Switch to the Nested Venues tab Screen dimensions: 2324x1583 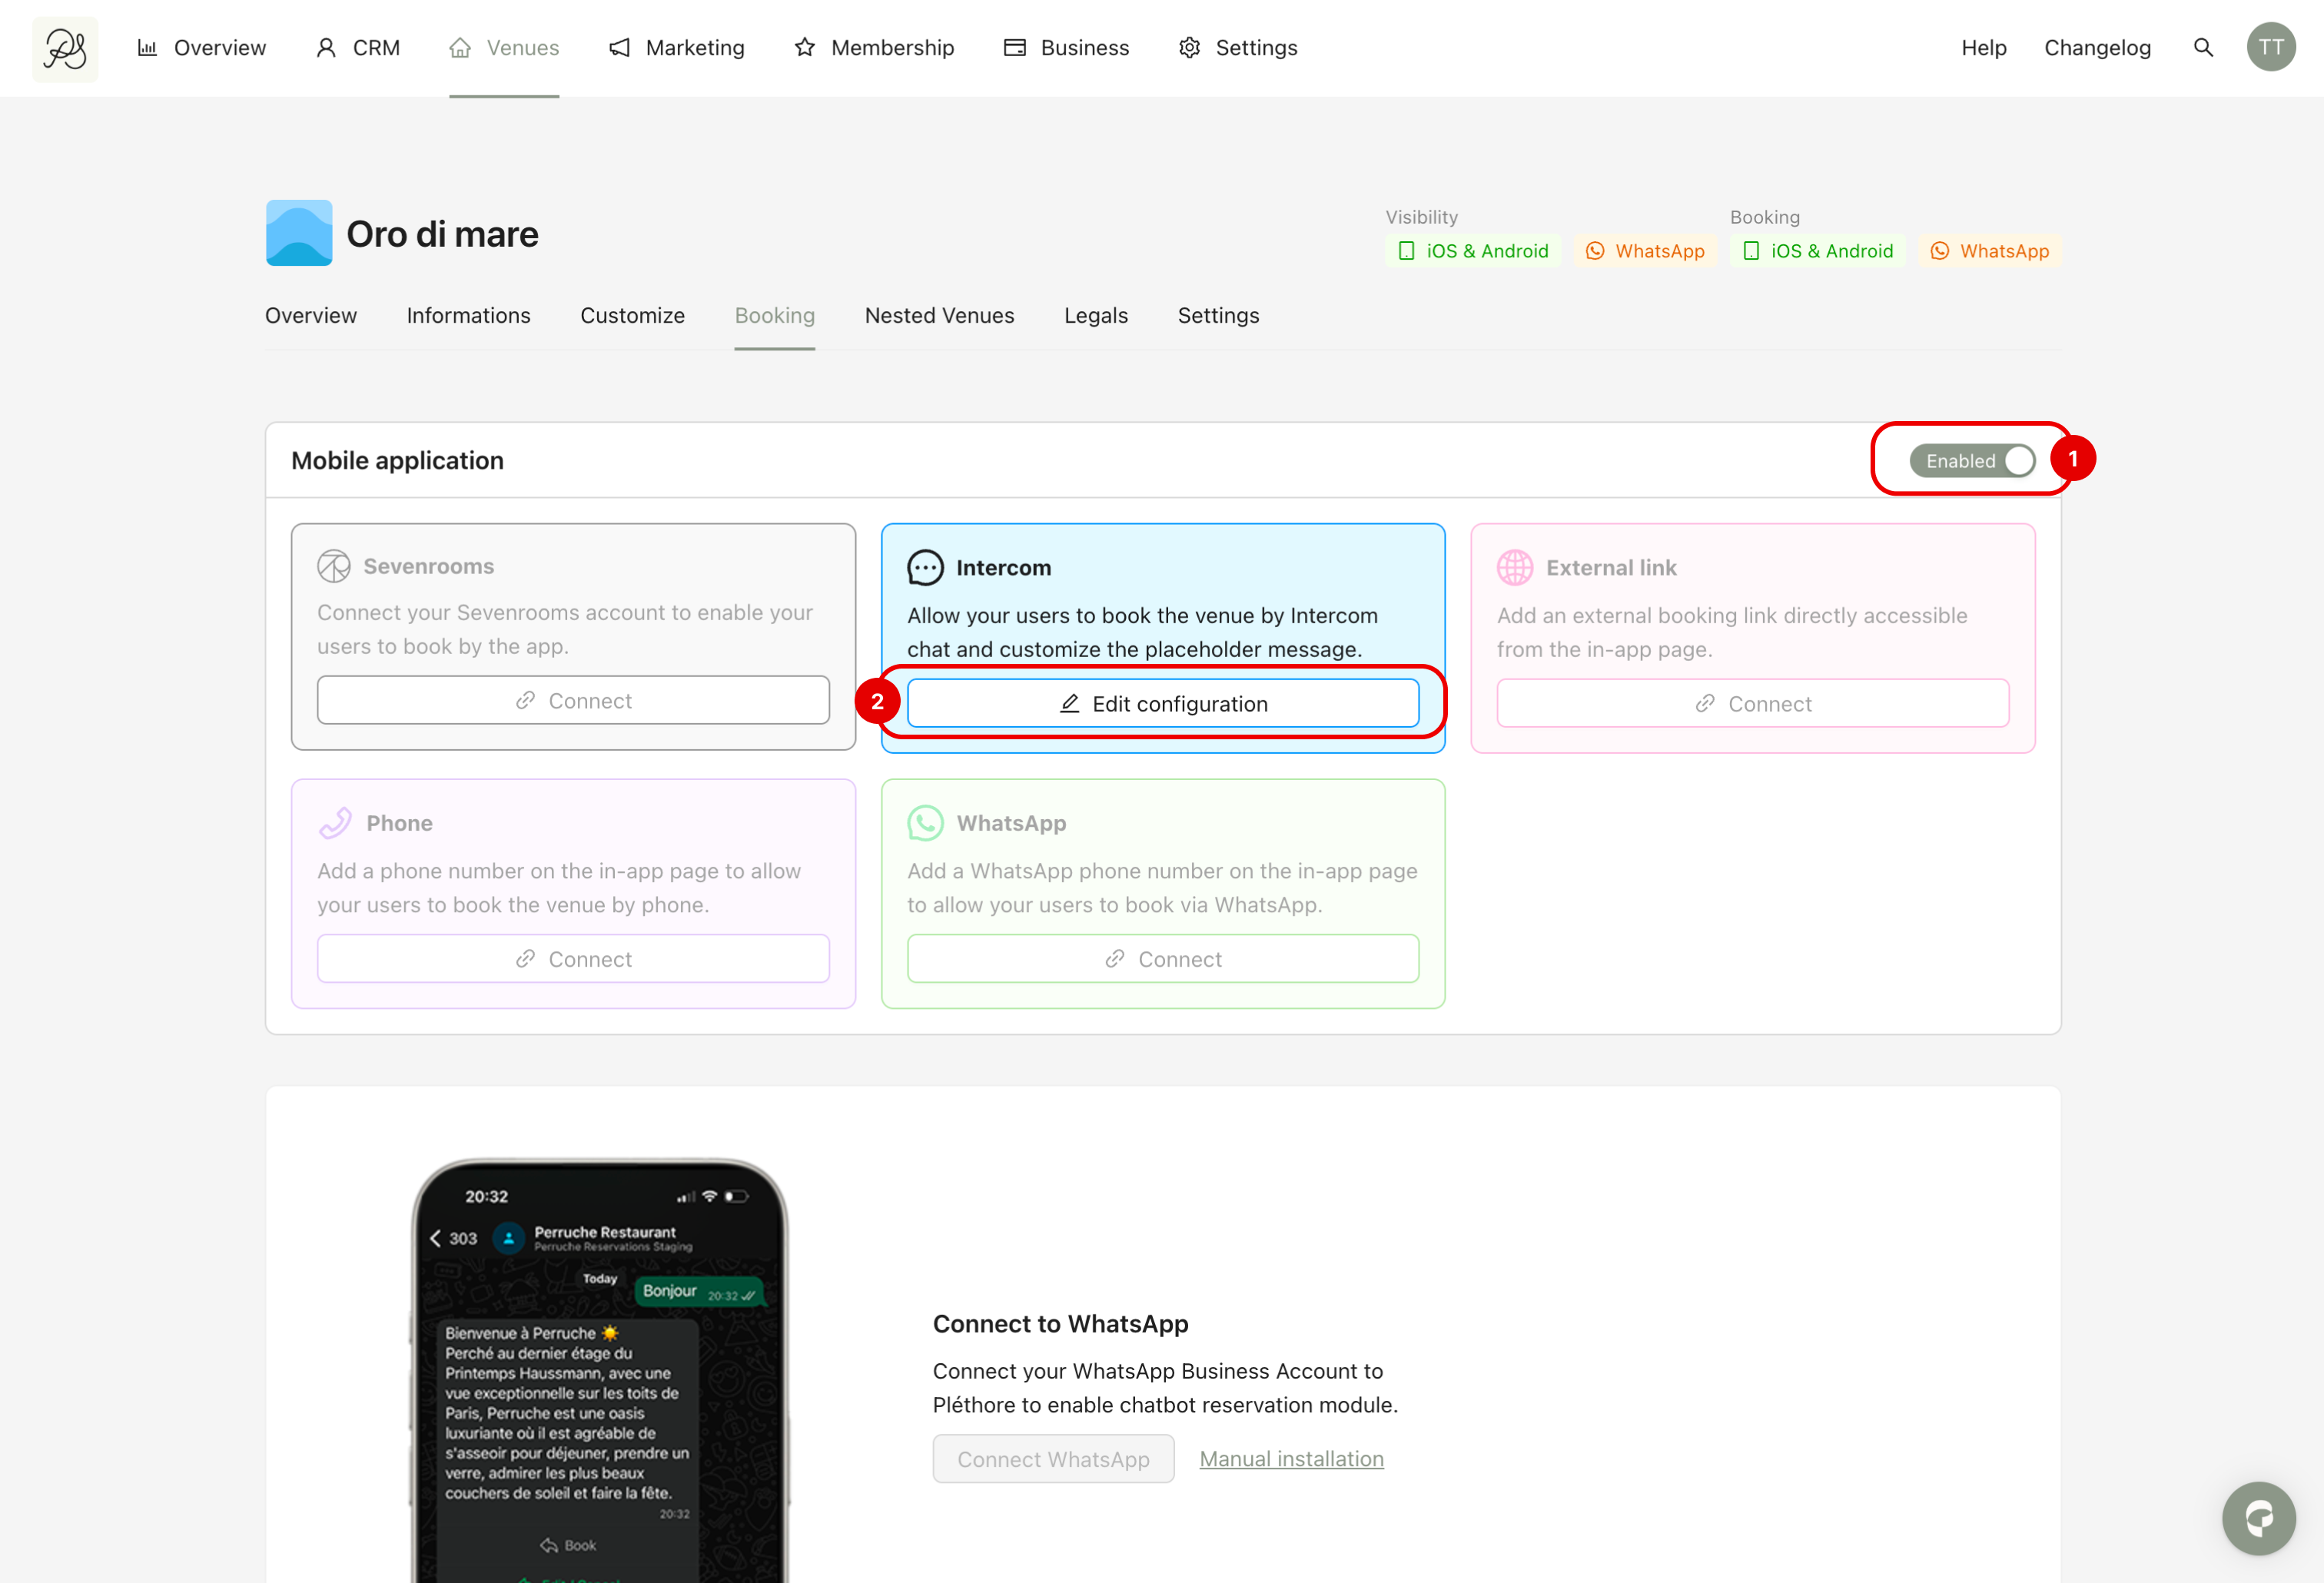click(x=939, y=316)
